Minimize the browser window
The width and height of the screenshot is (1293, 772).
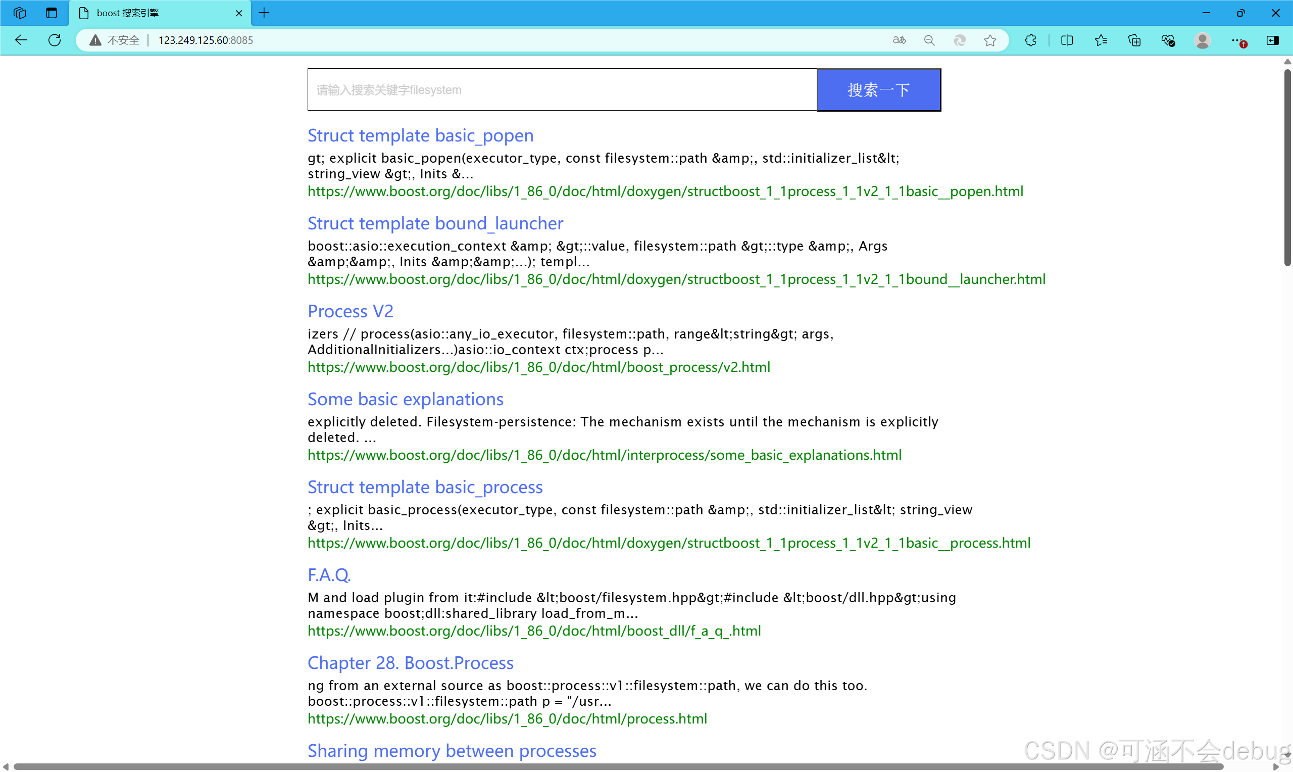[1206, 13]
